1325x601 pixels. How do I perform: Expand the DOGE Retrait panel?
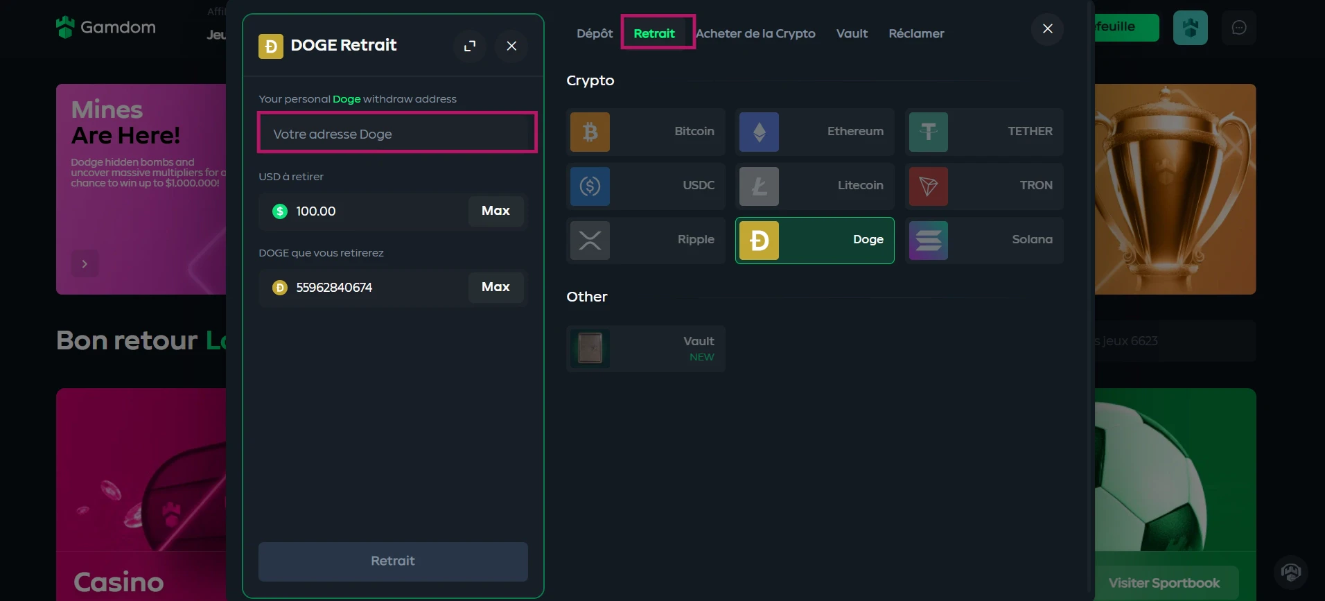(470, 46)
